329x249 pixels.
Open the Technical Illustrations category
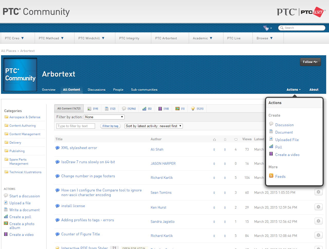[25, 172]
